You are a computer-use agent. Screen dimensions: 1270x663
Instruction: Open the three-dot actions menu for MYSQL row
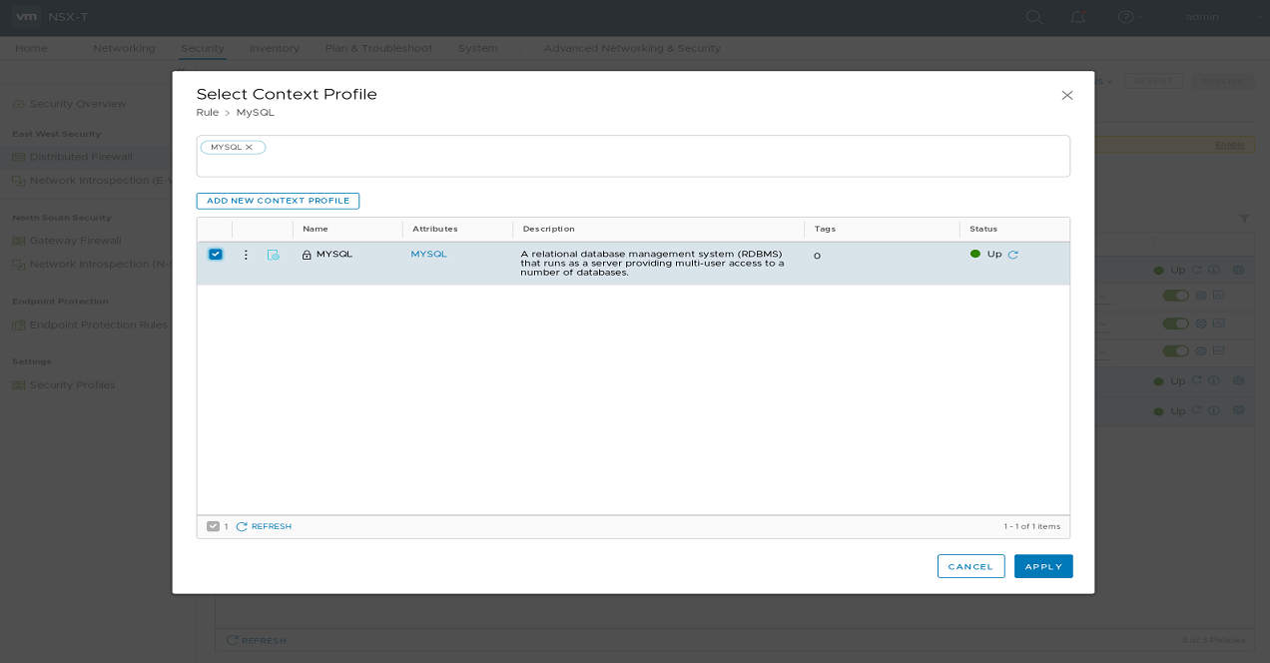pyautogui.click(x=246, y=255)
